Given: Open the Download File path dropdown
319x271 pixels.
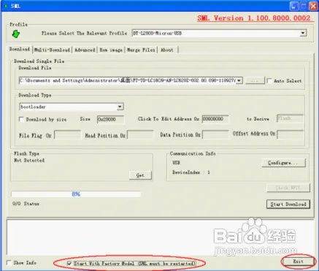Looking at the screenshot, I should pos(239,80).
